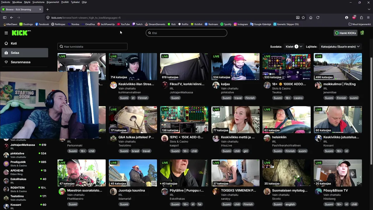Click the brasil tag under Testotimo stream
The image size is (373, 210).
tap(136, 151)
